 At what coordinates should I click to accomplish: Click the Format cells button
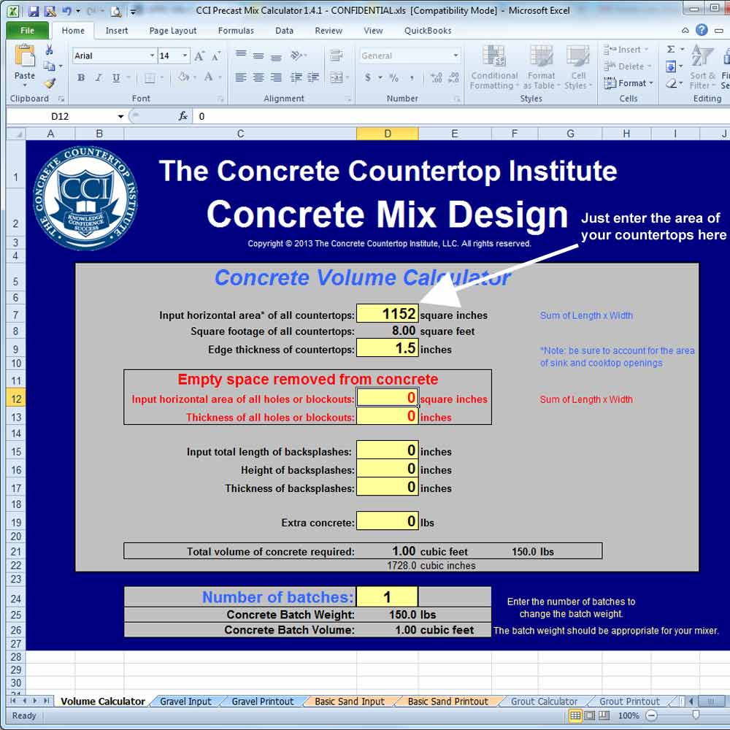tap(629, 83)
